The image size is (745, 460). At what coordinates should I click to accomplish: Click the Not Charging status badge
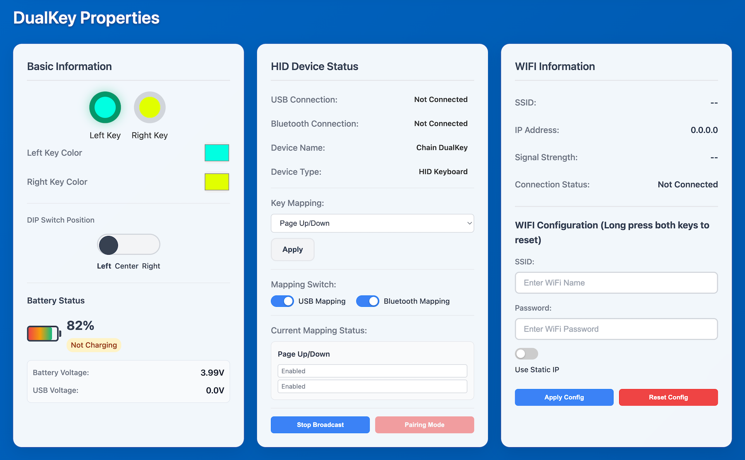(x=94, y=345)
